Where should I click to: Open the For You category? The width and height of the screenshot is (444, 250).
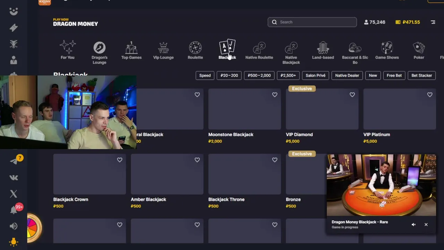pos(68,50)
